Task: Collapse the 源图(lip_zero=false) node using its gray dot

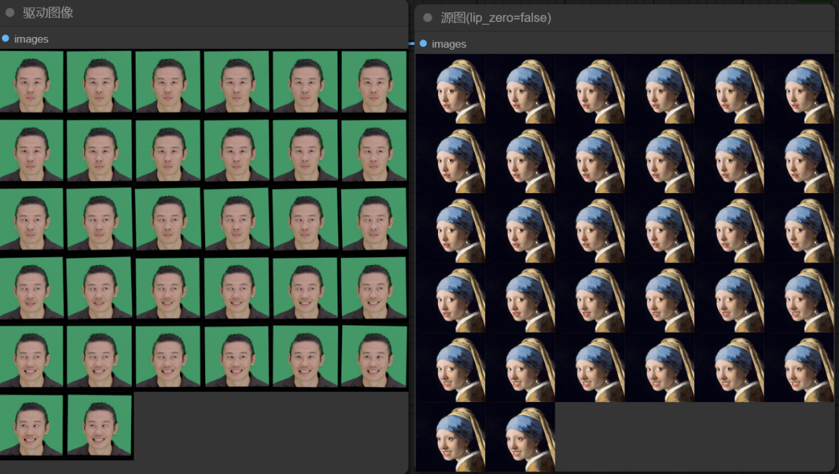Action: (427, 18)
